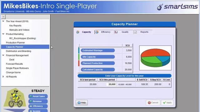Screen dimensions: 200x112
Task: Click the Cancel button
Action: 153,103
